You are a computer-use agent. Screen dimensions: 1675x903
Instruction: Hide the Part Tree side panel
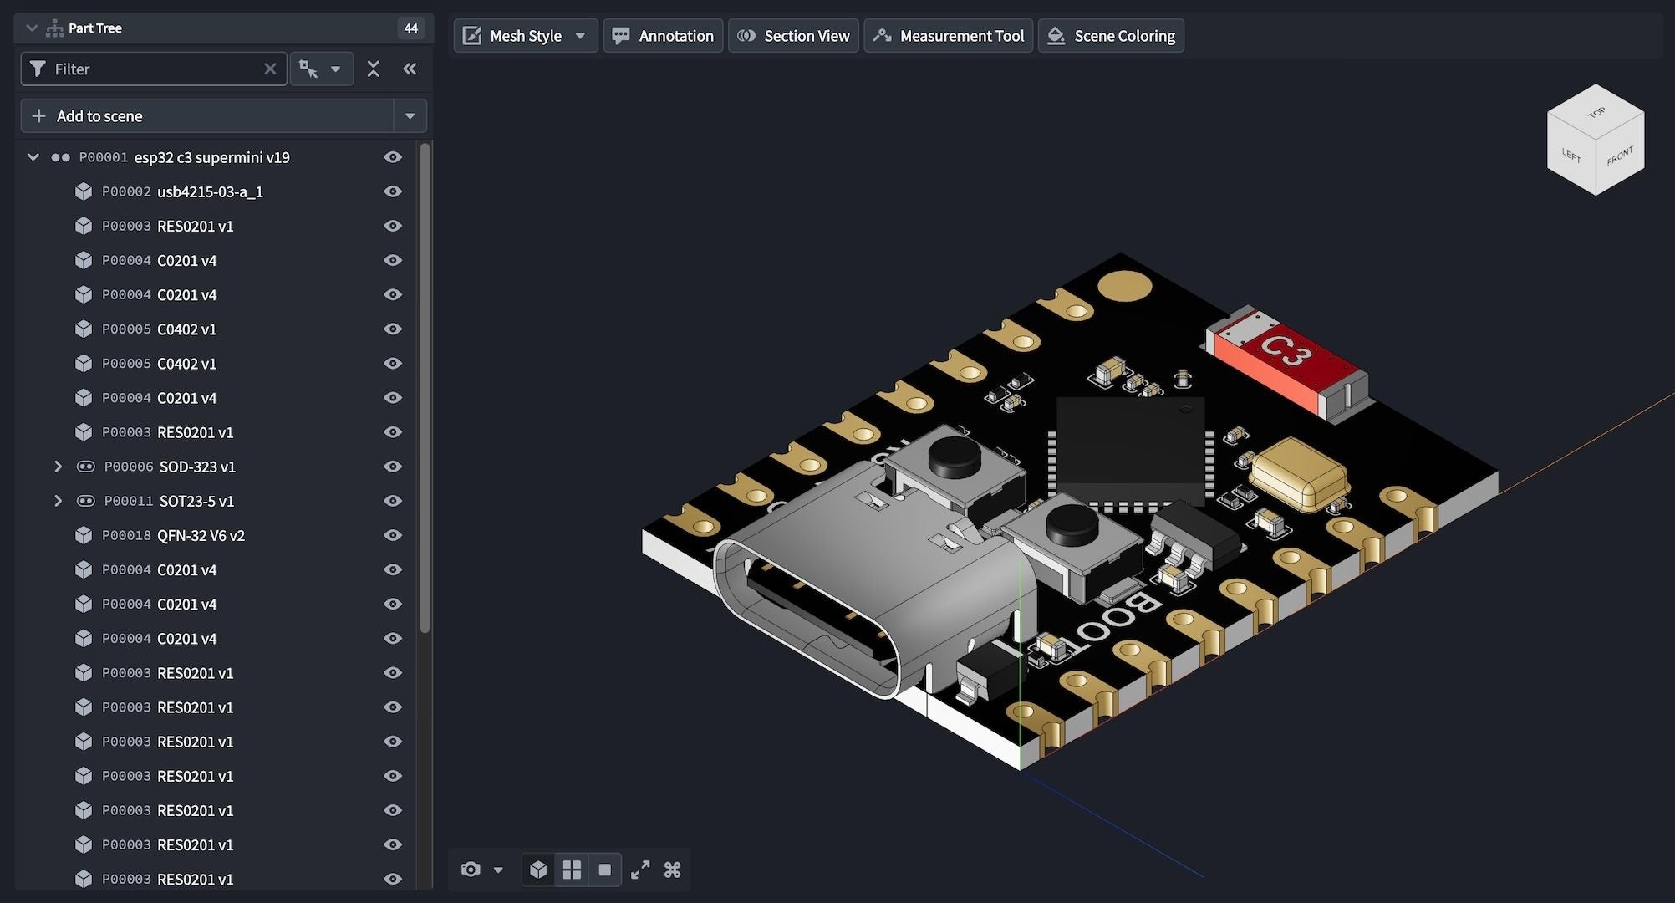[410, 69]
